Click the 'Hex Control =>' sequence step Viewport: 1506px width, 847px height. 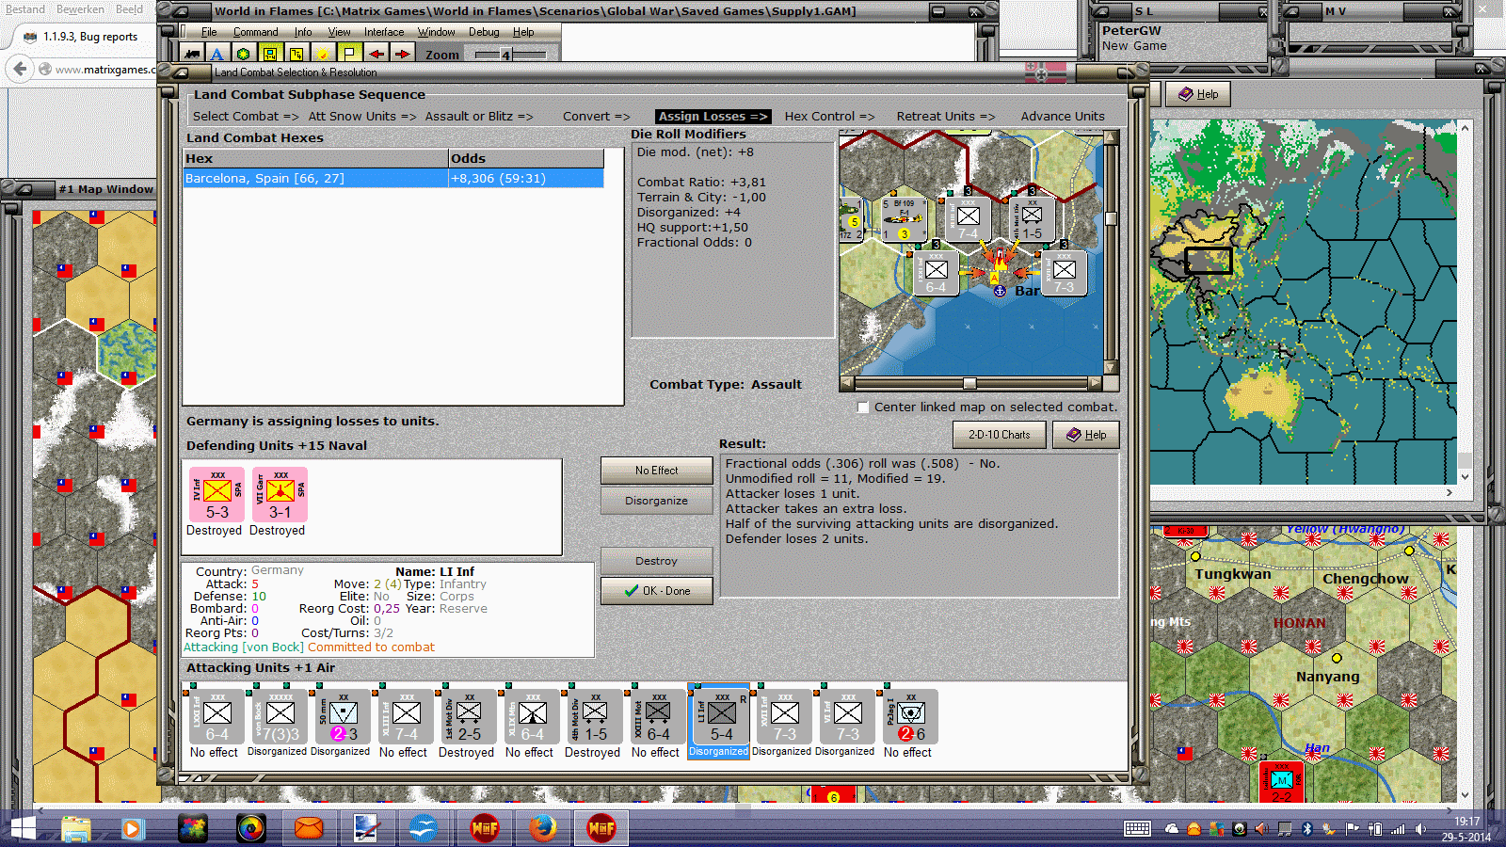click(x=829, y=117)
